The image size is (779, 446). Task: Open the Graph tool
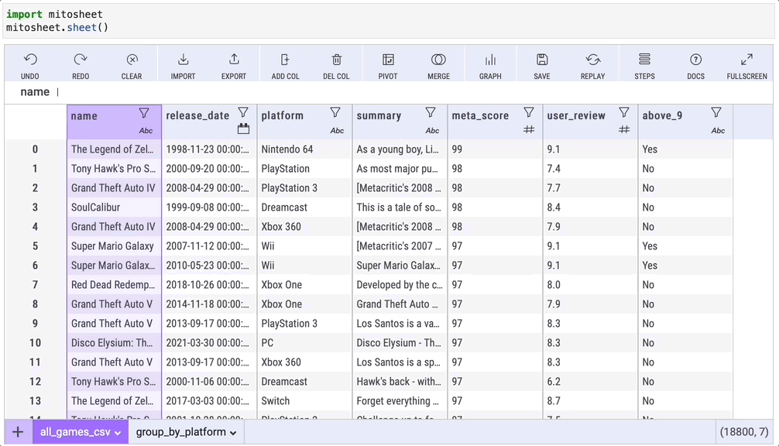tap(490, 60)
